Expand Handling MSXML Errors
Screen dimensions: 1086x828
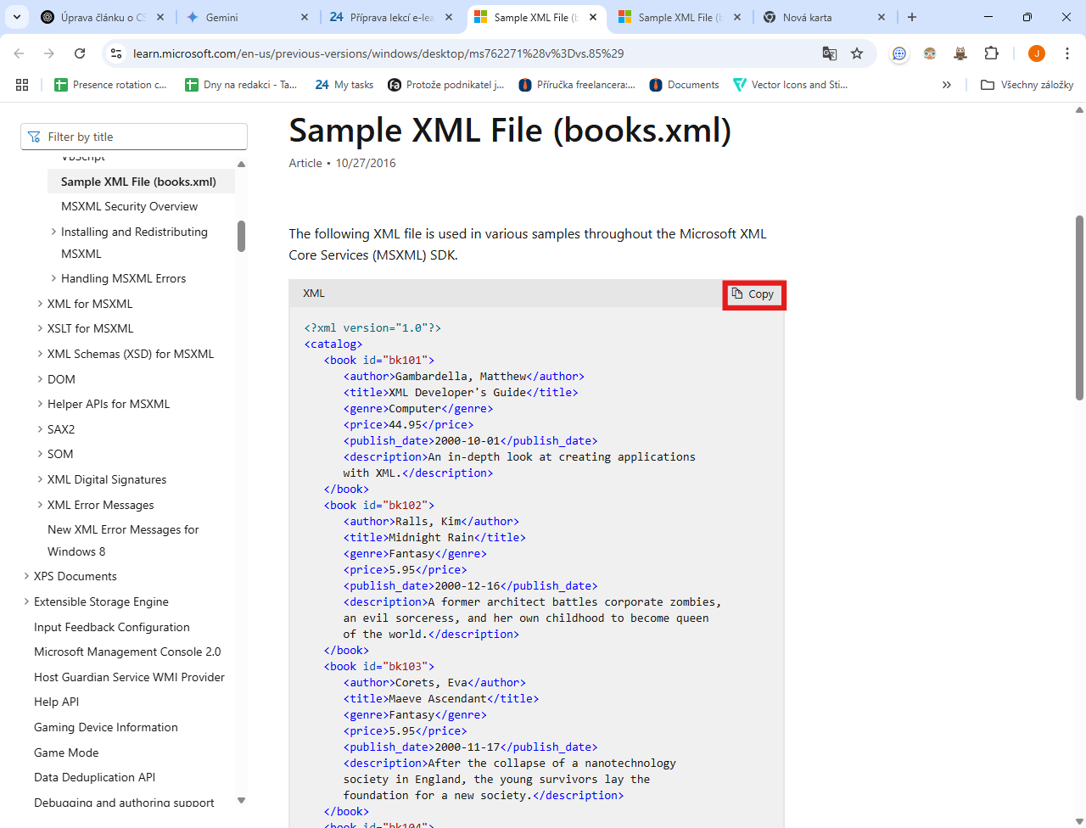(53, 278)
